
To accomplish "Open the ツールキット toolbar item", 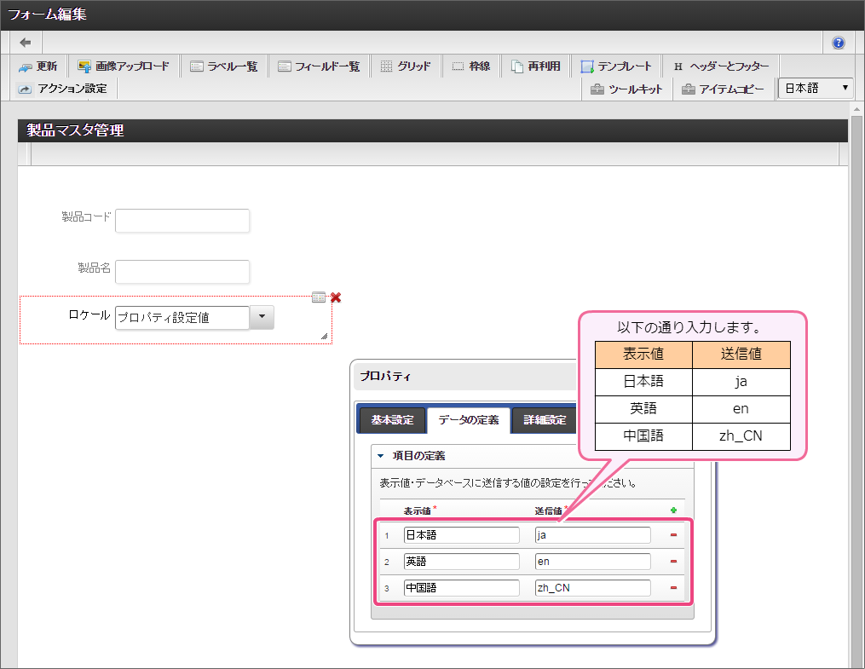I will 626,89.
